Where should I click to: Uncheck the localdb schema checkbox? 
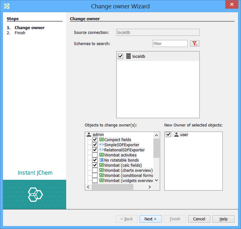coord(120,57)
